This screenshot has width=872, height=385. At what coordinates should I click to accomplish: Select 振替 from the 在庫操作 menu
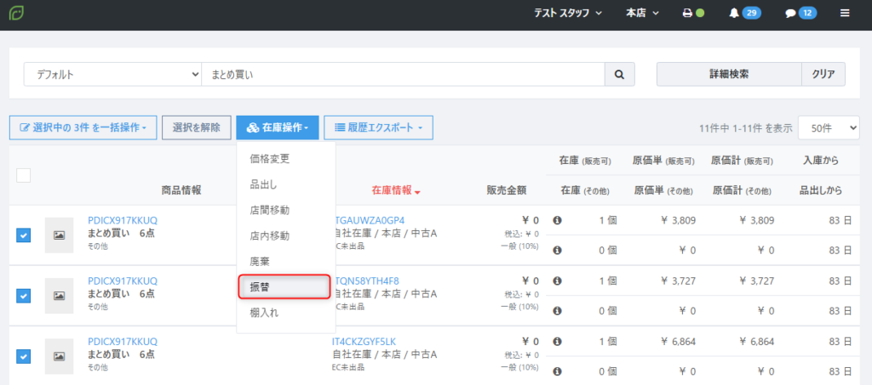(x=284, y=287)
